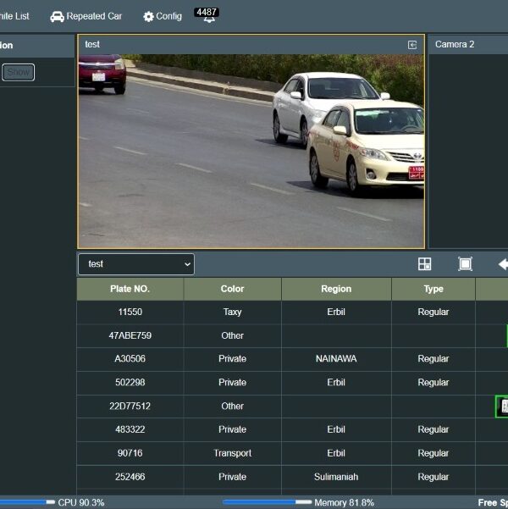Switch to four-pane grid layout
This screenshot has width=508, height=509.
tap(424, 264)
